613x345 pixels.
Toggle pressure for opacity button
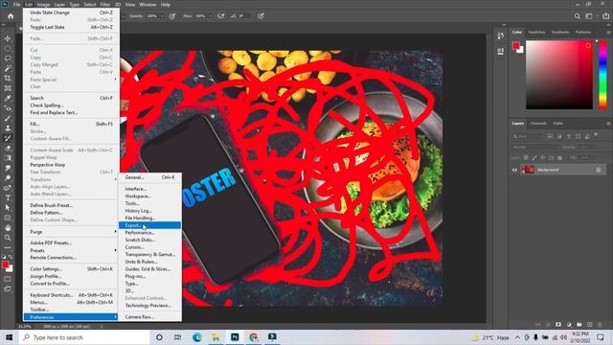(172, 16)
